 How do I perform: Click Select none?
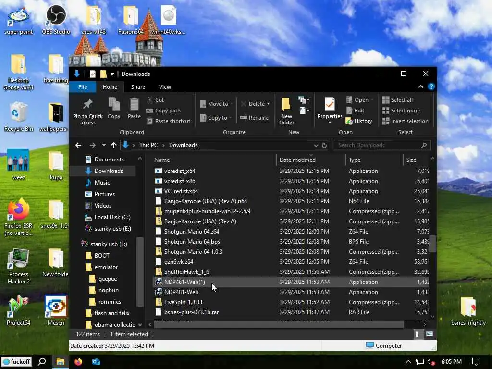[x=401, y=111]
